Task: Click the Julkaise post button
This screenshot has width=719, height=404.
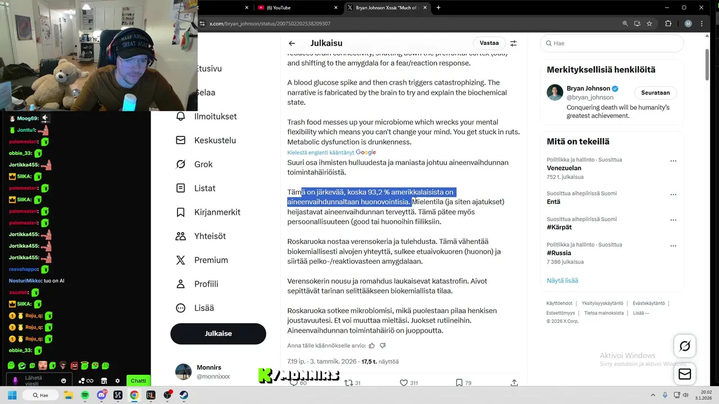Action: pyautogui.click(x=218, y=333)
